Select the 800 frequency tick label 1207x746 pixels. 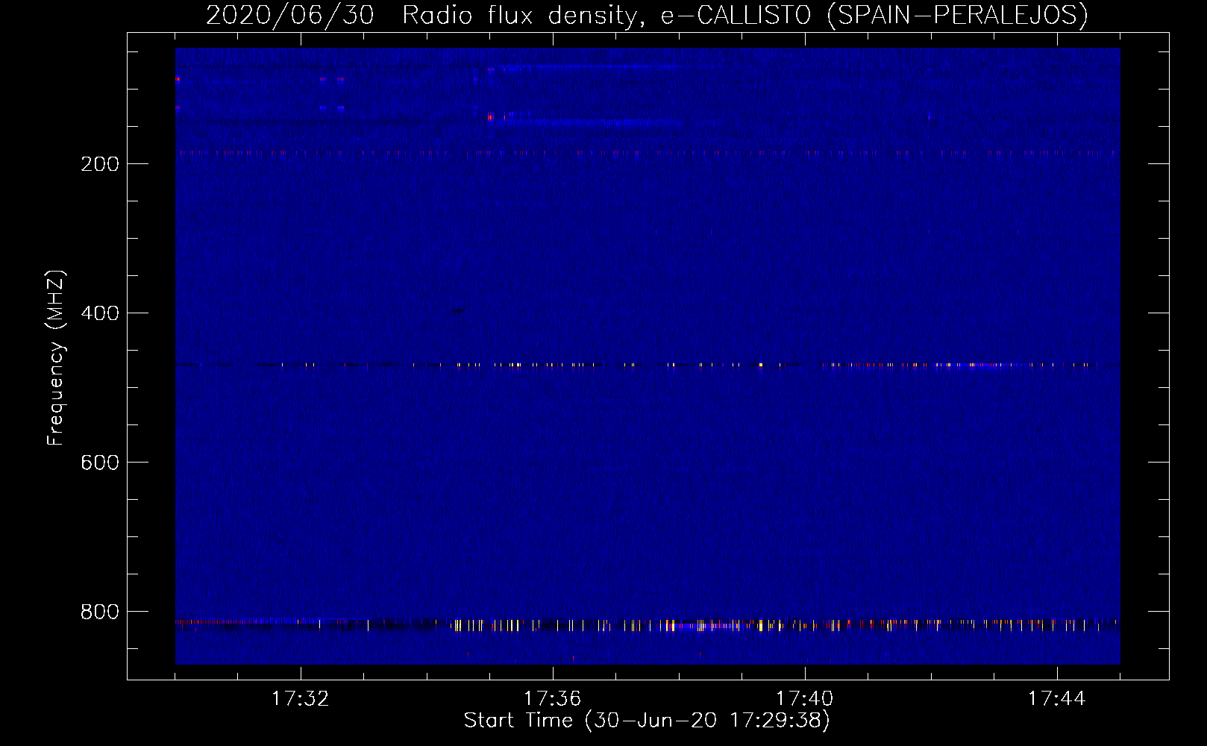pos(100,612)
